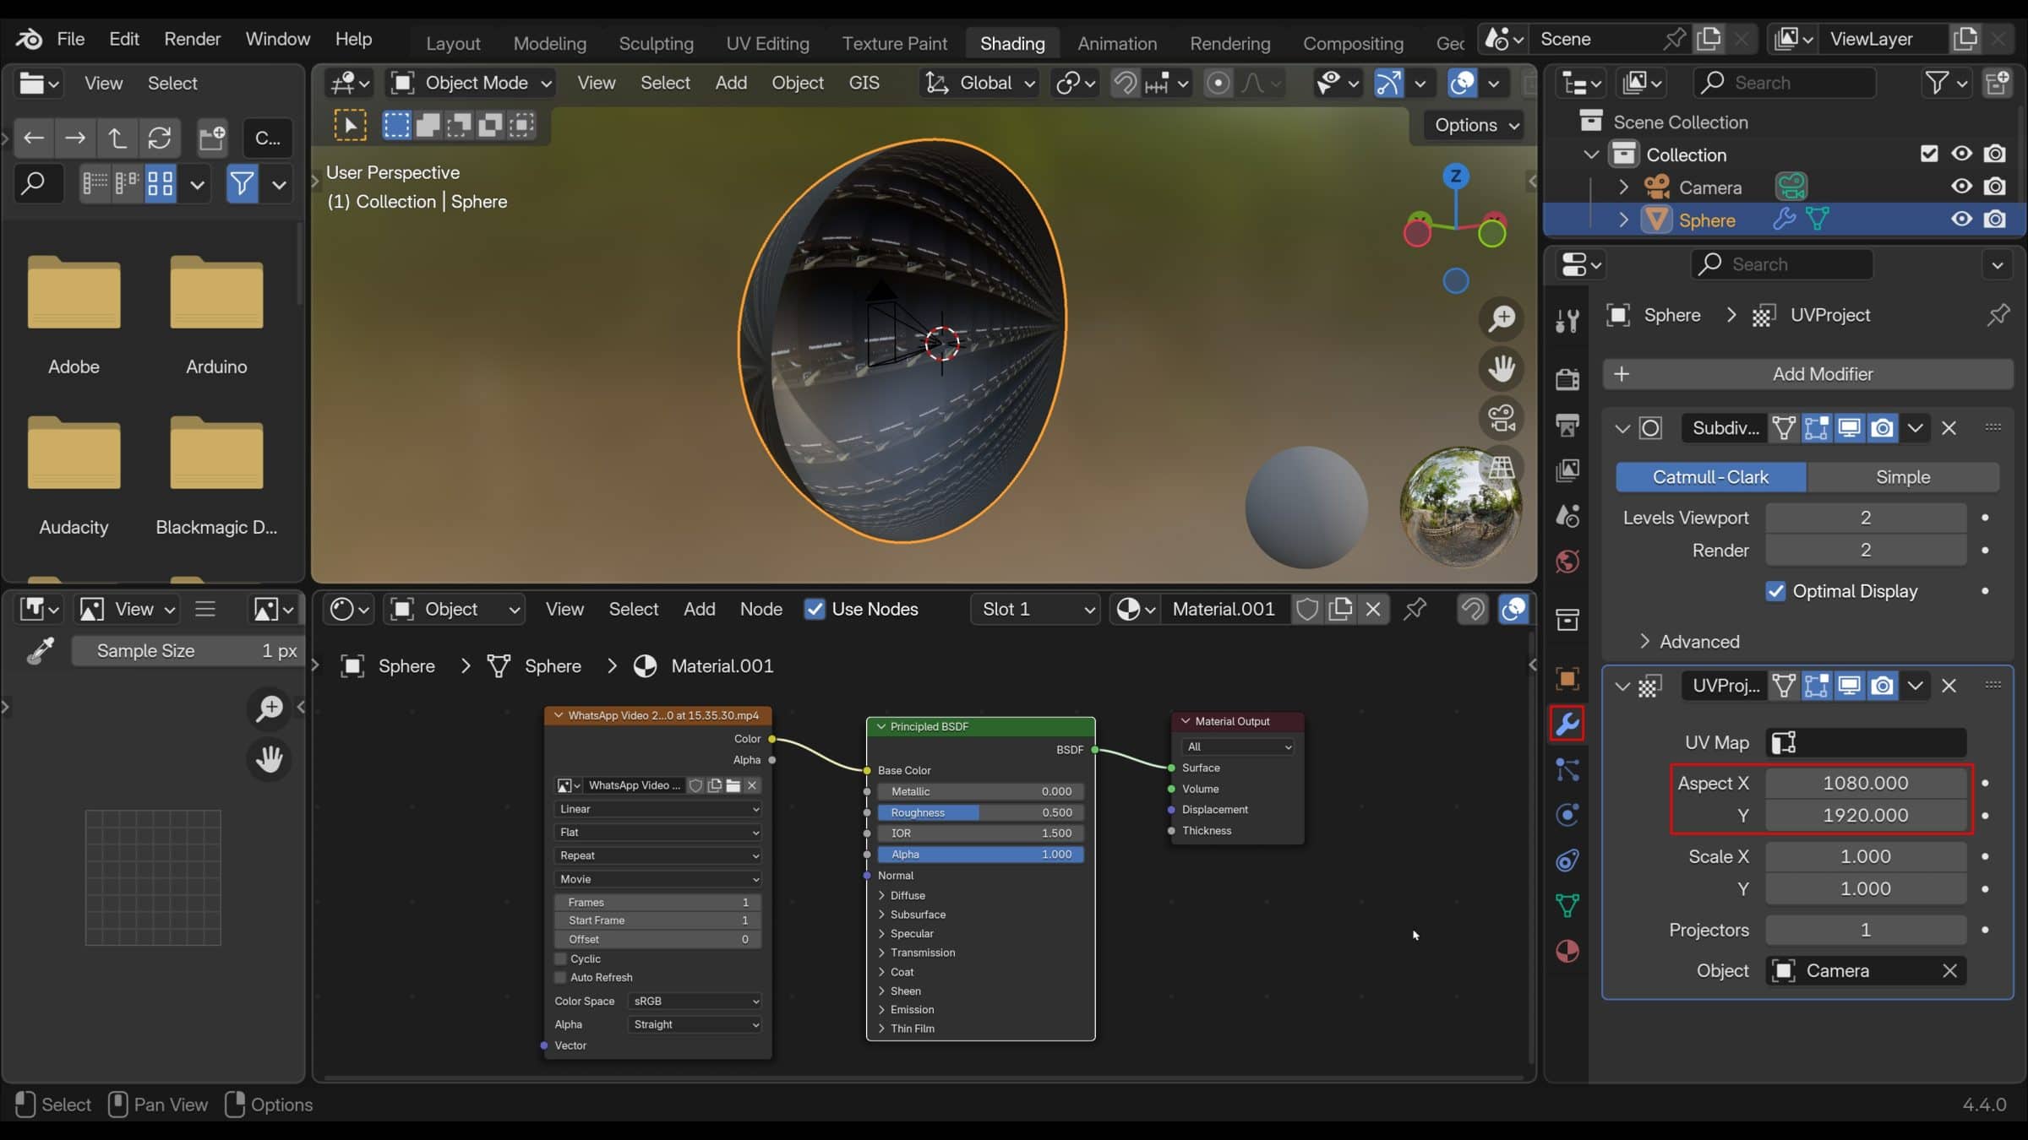Open the World properties tab icon
The height and width of the screenshot is (1140, 2028).
tap(1567, 562)
